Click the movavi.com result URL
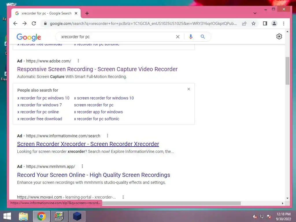This screenshot has width=296, height=222. click(66, 197)
